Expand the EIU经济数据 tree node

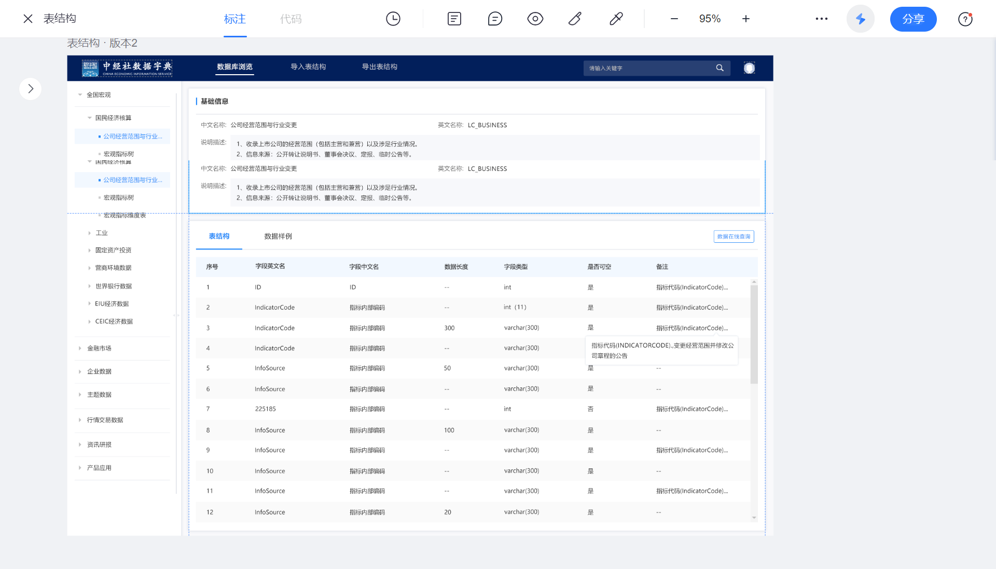pos(89,304)
